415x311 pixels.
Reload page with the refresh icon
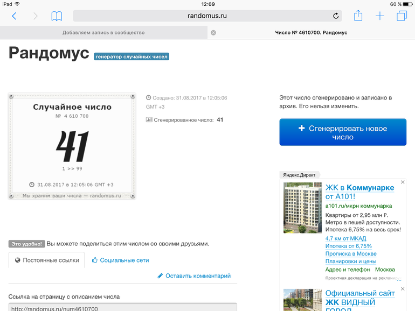click(336, 16)
